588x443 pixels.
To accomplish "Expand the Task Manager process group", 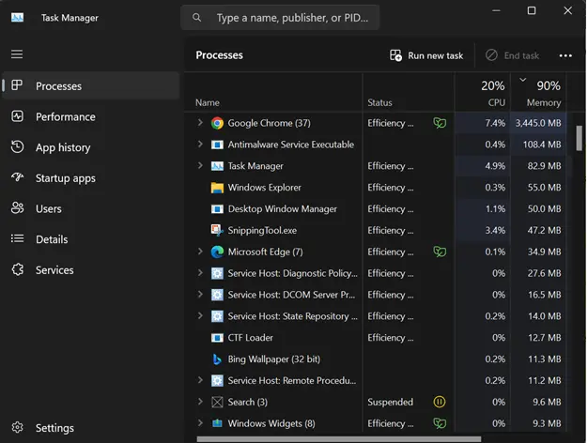I will pyautogui.click(x=200, y=165).
